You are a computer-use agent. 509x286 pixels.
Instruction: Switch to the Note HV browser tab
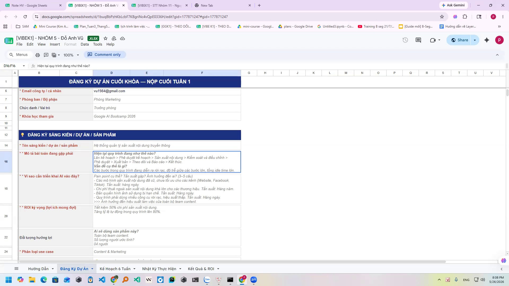coord(33,5)
